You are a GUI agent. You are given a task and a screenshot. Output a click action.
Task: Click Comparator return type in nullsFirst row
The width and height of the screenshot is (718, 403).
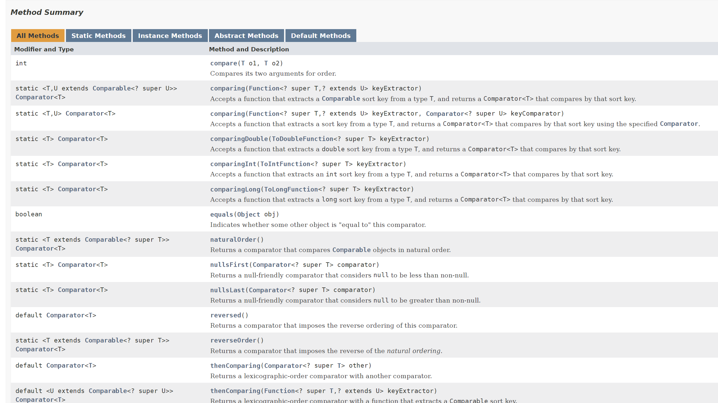[77, 265]
